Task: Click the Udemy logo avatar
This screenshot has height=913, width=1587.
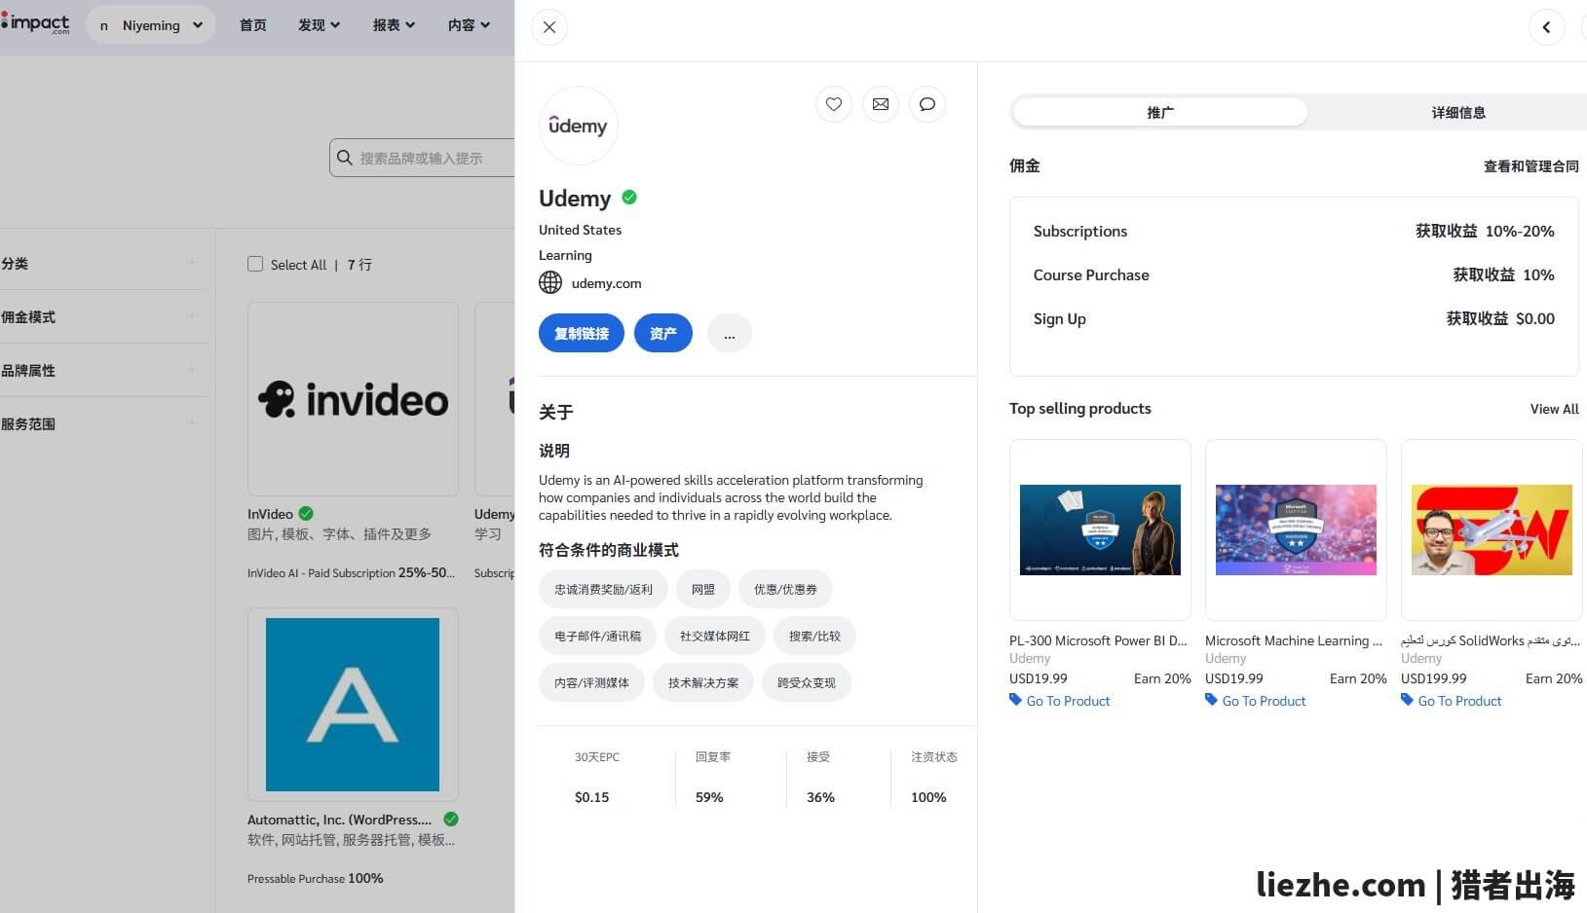Action: pos(578,126)
